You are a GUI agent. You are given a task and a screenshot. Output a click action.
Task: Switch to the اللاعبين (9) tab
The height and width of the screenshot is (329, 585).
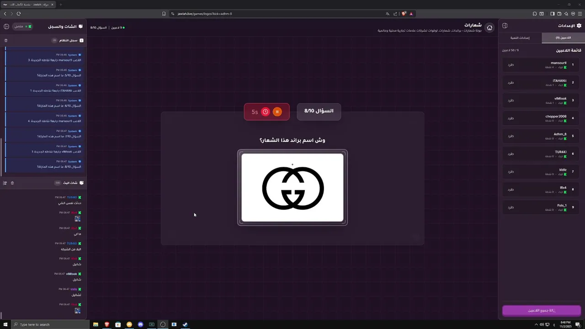pyautogui.click(x=563, y=38)
